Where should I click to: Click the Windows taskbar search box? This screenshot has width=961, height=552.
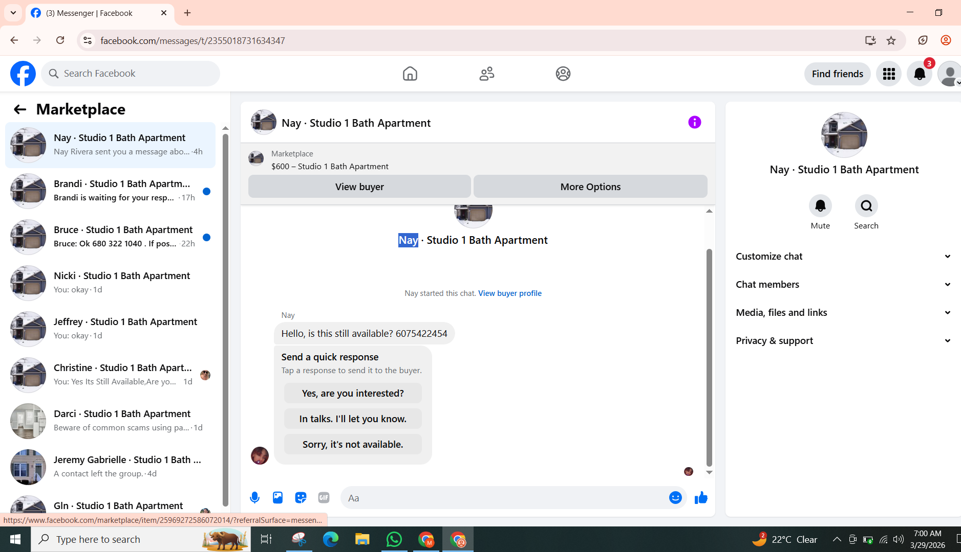[141, 539]
